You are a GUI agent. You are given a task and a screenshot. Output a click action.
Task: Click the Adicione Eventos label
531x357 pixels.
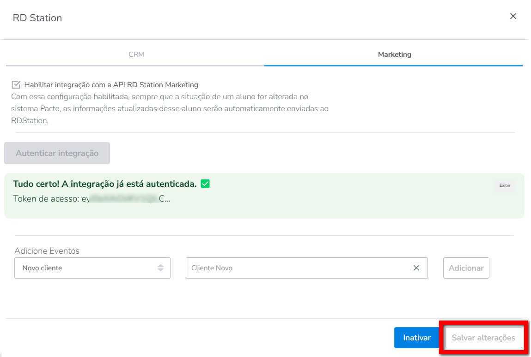coord(47,251)
